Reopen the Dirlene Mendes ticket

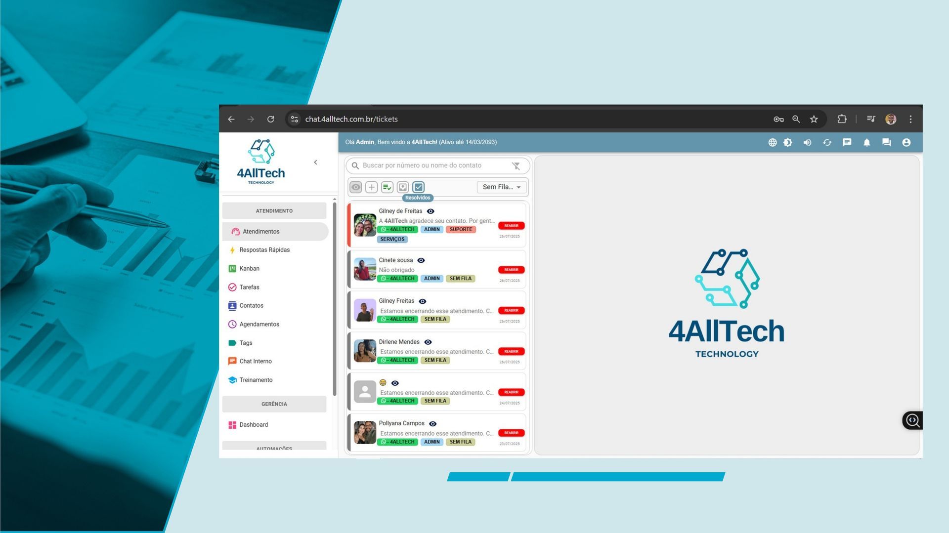[x=511, y=351]
